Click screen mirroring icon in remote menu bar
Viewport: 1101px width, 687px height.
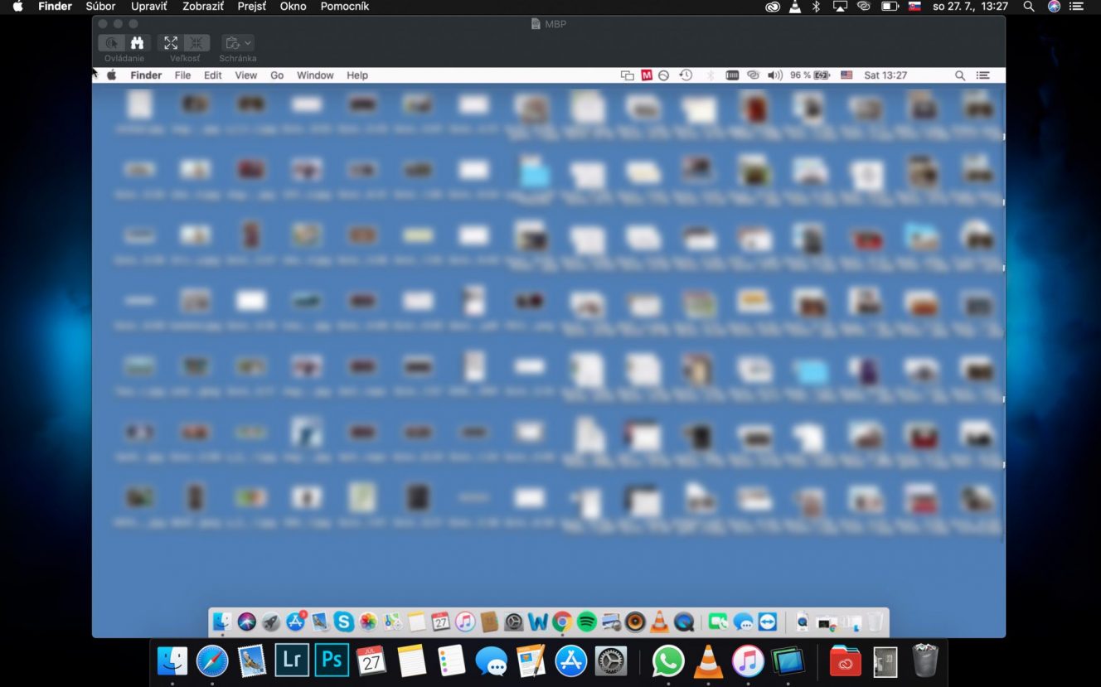tap(628, 75)
